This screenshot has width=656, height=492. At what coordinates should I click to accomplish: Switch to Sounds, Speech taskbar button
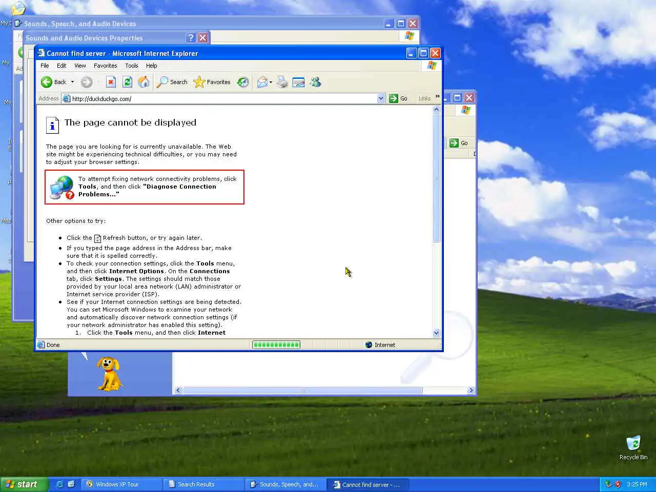click(x=285, y=484)
